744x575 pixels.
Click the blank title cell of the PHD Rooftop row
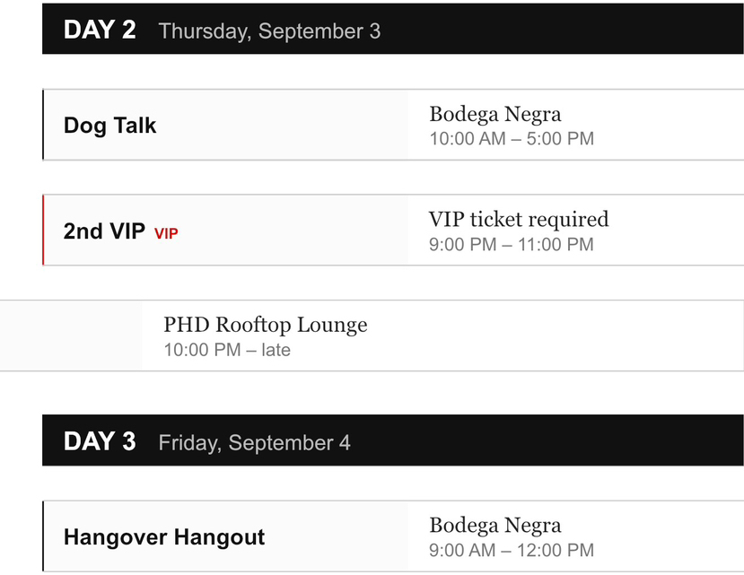[71, 335]
